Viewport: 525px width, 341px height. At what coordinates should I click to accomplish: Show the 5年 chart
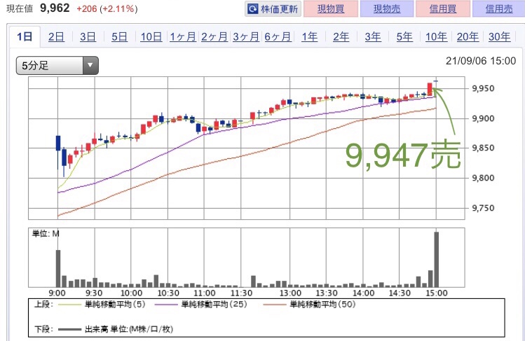click(404, 36)
